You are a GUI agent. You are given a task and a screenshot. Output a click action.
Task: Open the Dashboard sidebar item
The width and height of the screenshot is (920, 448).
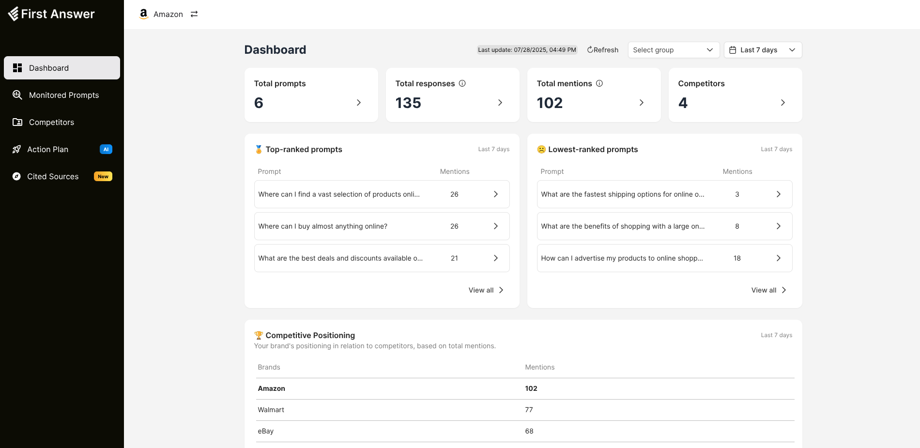(62, 68)
